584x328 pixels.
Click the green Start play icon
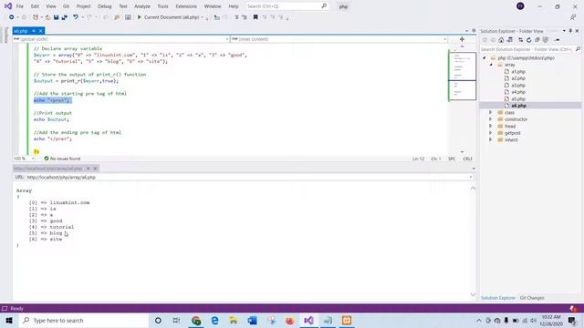point(139,17)
